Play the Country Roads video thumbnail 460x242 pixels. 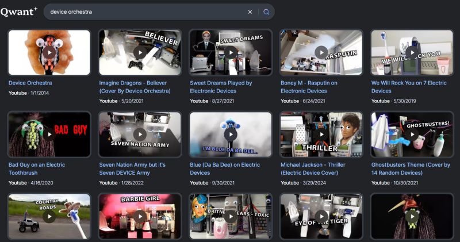tap(49, 217)
